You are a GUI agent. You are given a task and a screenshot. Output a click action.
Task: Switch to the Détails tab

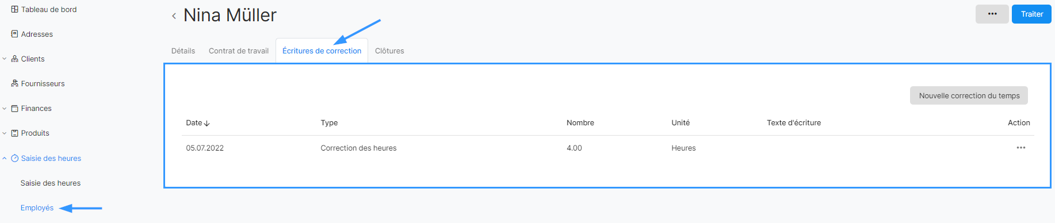183,51
